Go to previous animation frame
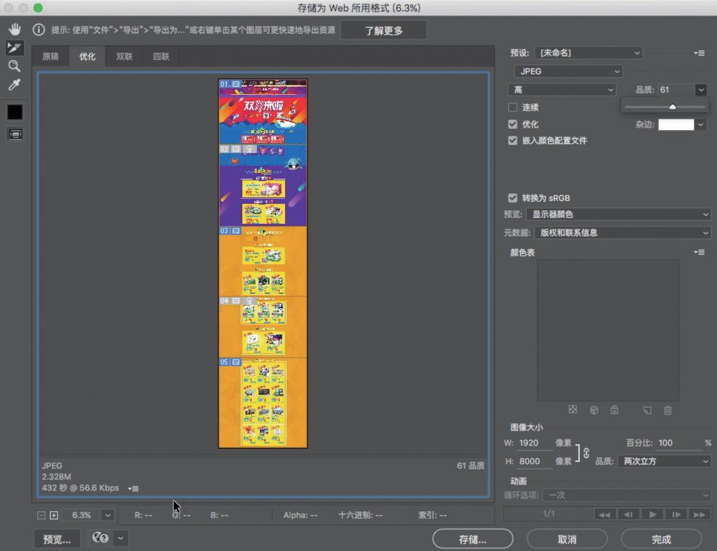Viewport: 717px width, 551px height. pos(629,515)
